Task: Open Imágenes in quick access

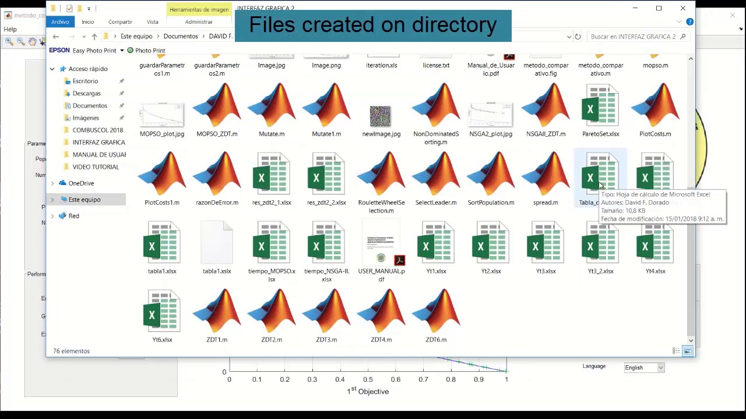Action: click(86, 118)
